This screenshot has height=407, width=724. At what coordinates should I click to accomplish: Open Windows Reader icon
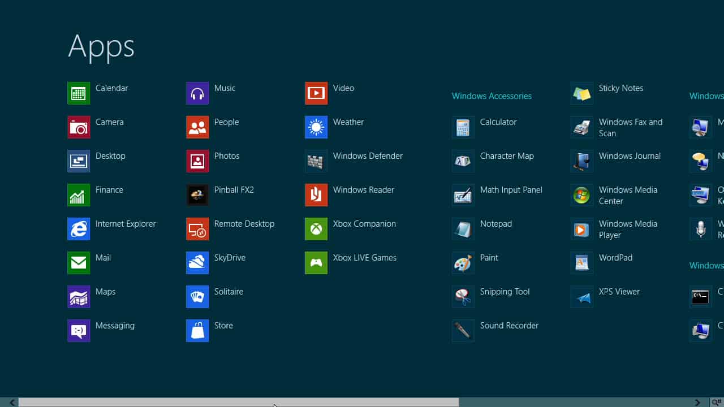pyautogui.click(x=316, y=195)
